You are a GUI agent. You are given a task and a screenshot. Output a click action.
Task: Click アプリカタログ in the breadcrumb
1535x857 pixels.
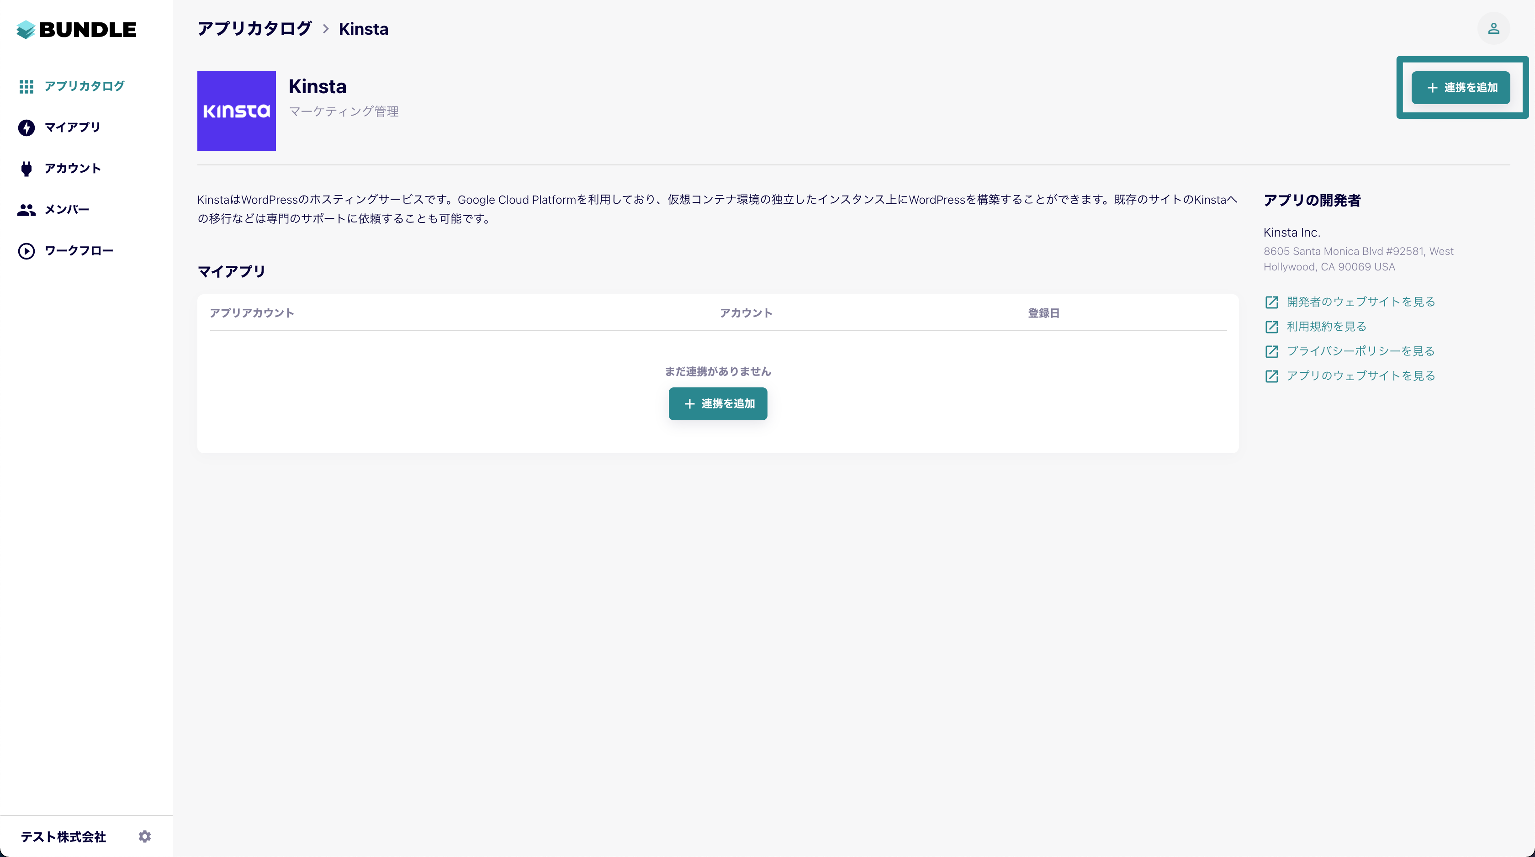tap(254, 29)
